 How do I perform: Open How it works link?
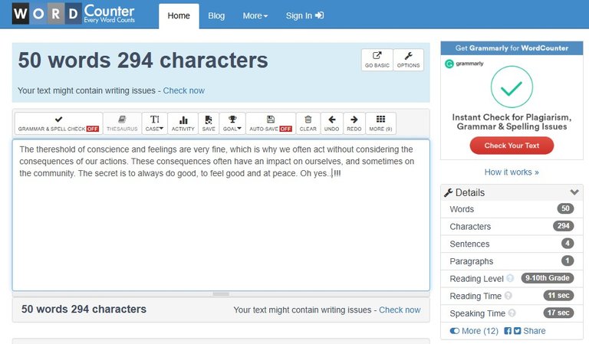tap(512, 172)
